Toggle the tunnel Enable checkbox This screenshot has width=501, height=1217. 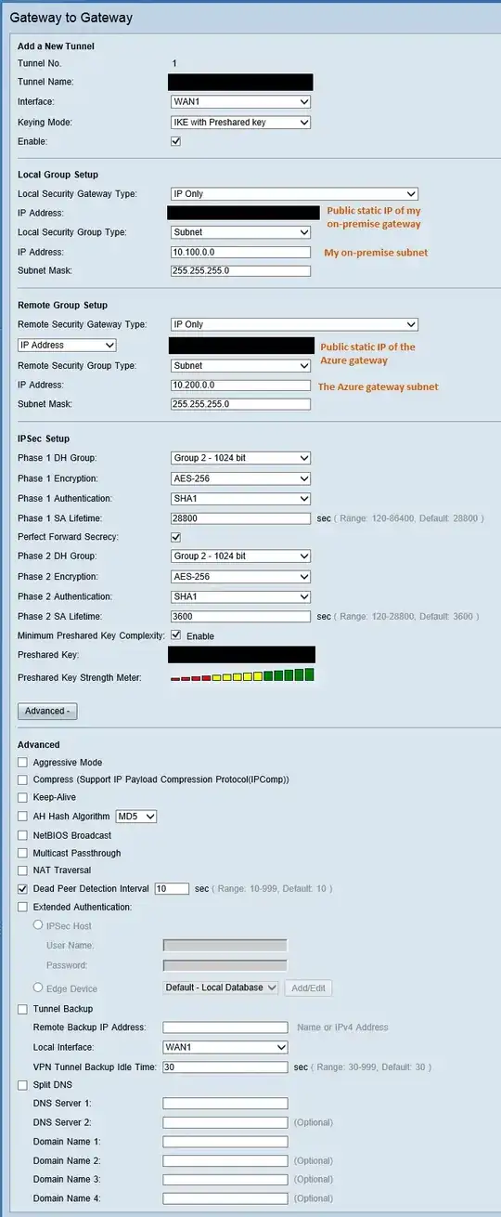[x=175, y=141]
